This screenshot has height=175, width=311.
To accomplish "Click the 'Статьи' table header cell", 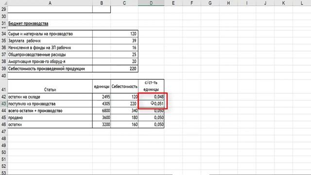I will click(50, 87).
